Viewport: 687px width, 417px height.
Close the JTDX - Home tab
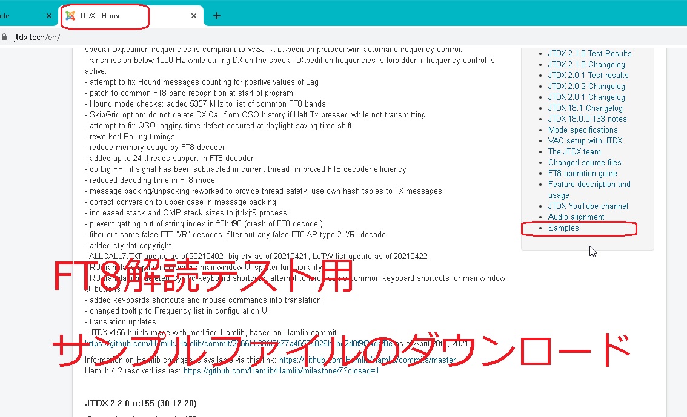coord(194,16)
